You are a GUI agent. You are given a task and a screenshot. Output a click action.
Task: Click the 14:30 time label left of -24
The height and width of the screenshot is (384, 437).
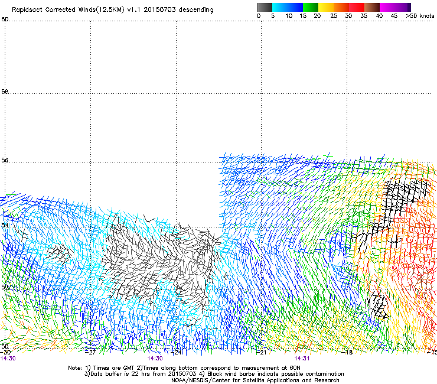coord(155,359)
